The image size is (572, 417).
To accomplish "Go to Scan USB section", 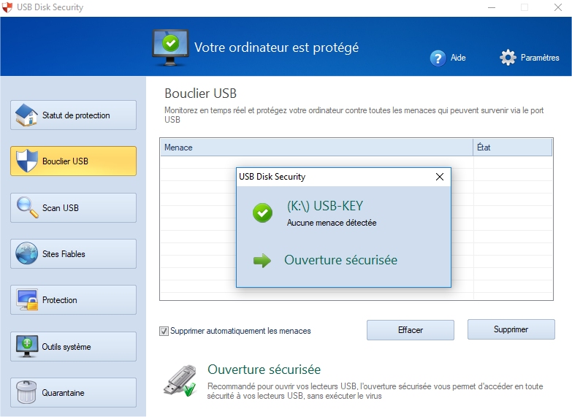I will (73, 207).
